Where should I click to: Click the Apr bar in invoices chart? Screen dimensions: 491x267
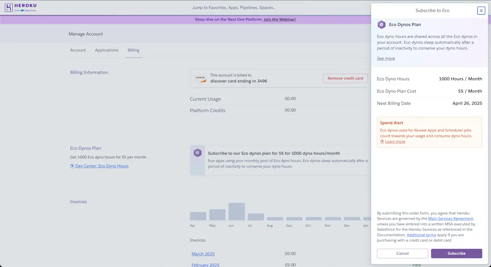pos(198,216)
